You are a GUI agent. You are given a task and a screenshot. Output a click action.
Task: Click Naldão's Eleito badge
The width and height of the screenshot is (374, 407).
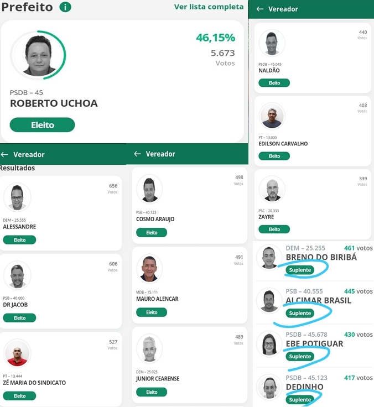pyautogui.click(x=274, y=83)
